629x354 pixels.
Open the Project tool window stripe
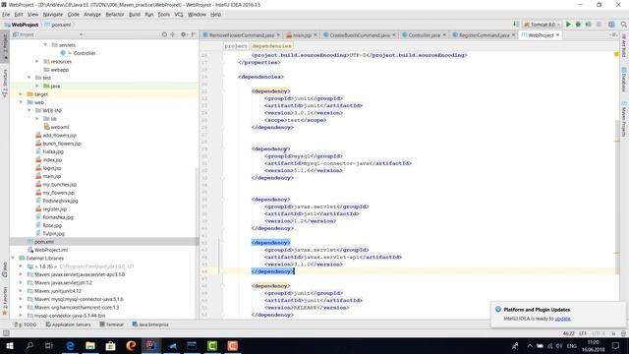coord(5,46)
